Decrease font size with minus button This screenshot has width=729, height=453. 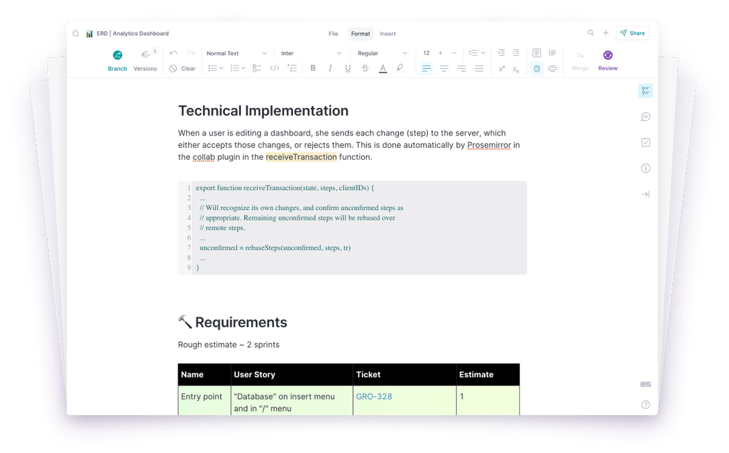pos(454,53)
